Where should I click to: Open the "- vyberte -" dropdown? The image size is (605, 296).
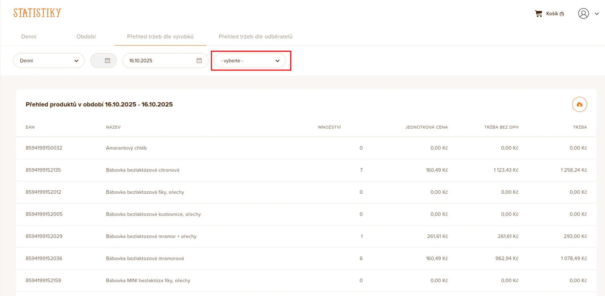(250, 61)
